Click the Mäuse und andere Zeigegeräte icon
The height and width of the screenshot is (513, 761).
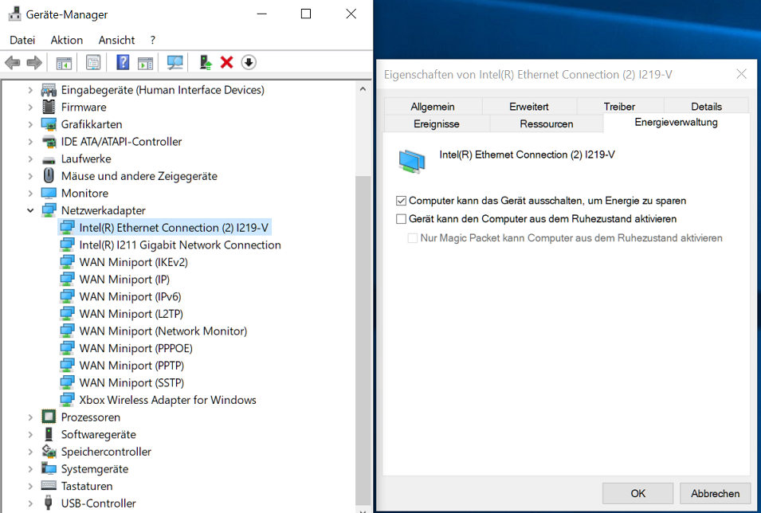point(49,176)
